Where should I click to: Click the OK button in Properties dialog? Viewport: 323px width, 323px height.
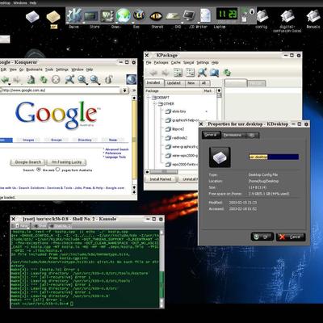(262, 237)
